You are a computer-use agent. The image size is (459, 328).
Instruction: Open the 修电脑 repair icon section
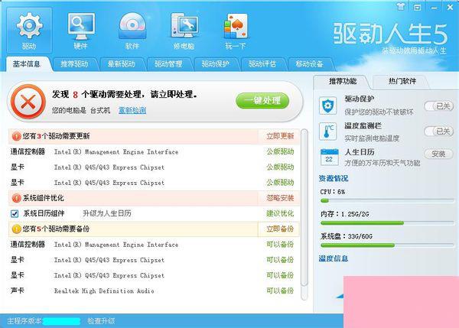pyautogui.click(x=184, y=31)
